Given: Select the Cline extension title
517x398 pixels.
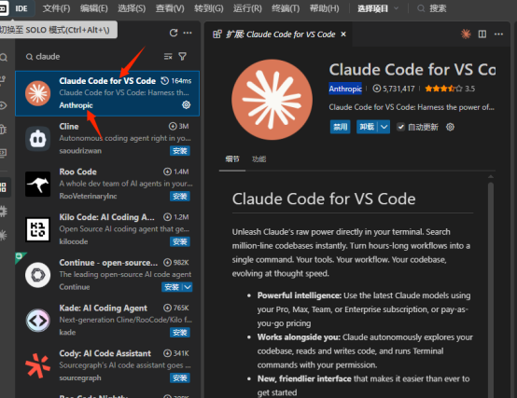Looking at the screenshot, I should pos(69,127).
